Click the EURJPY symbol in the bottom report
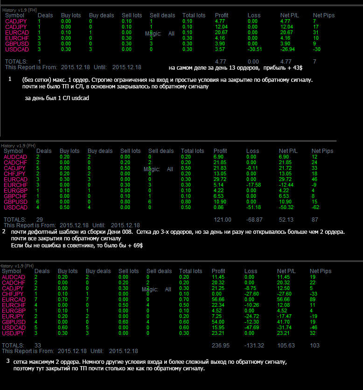Viewport: 363px width, 390px height. 13,317
